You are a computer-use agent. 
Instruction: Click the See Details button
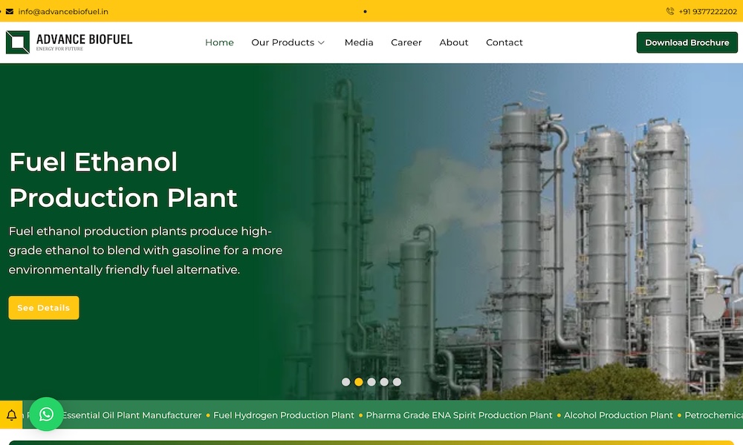[x=43, y=307]
